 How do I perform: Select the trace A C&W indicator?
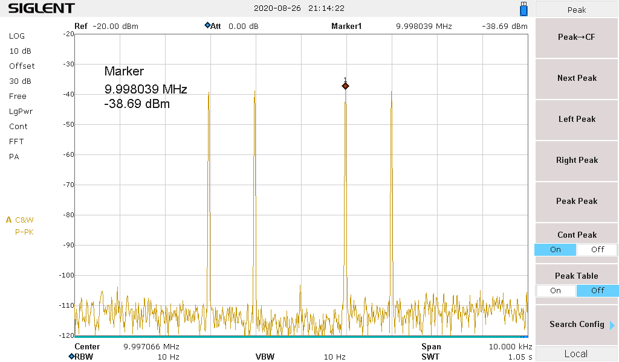coord(21,220)
